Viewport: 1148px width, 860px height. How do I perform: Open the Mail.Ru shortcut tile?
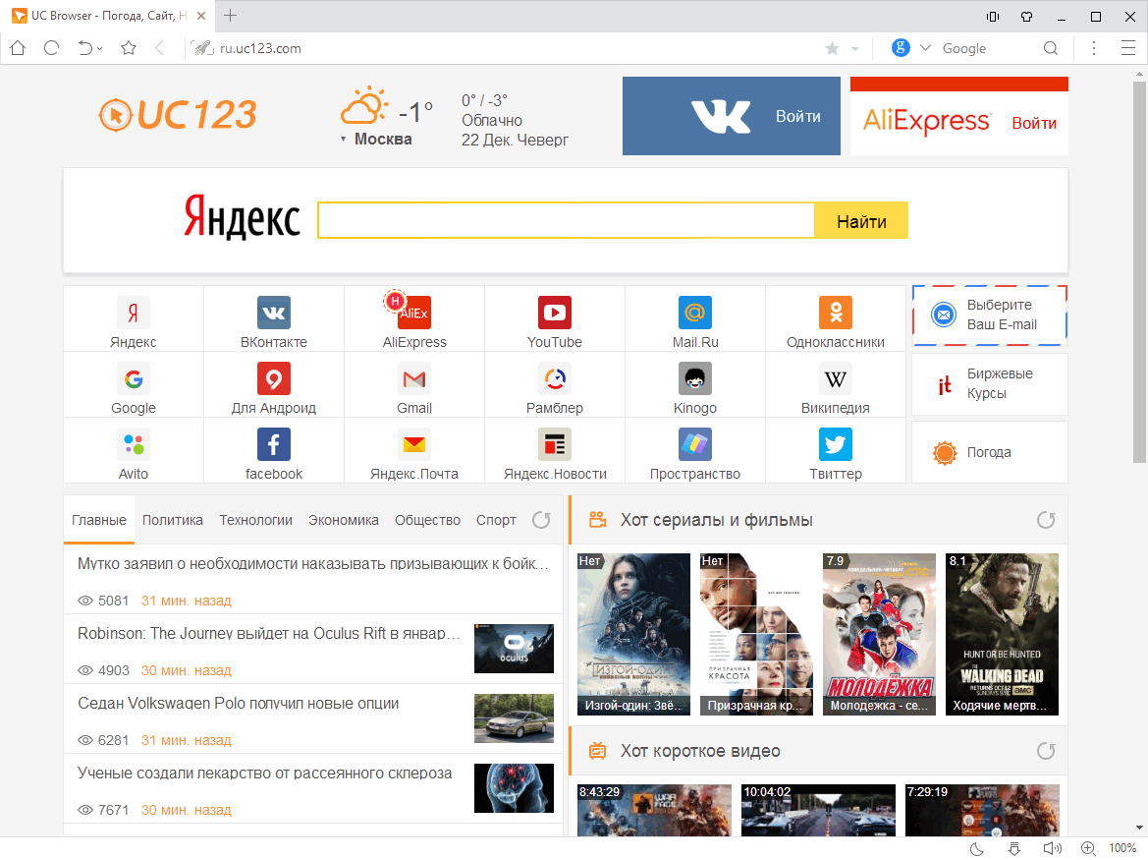[x=695, y=319]
